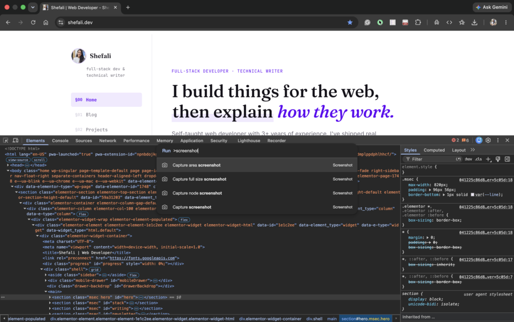
Task: Open the Recorder tab
Action: (x=277, y=140)
